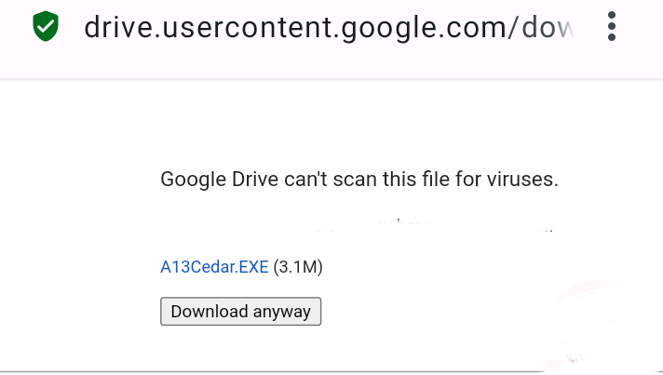Click the word 'Download' on the button
This screenshot has height=375, width=663.
210,312
